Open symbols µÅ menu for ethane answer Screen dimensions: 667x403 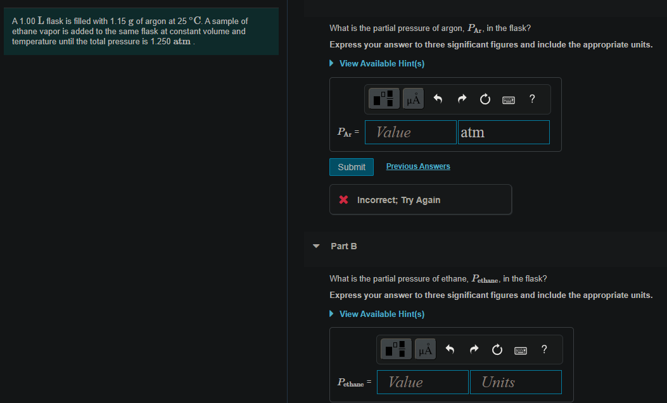pyautogui.click(x=426, y=349)
